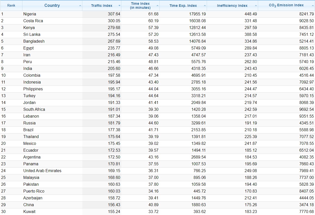
Task: Click Kuwait's time exp. value 393.62
Action: coord(200,212)
